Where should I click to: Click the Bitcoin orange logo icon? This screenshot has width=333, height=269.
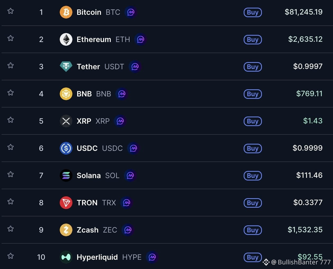point(66,12)
